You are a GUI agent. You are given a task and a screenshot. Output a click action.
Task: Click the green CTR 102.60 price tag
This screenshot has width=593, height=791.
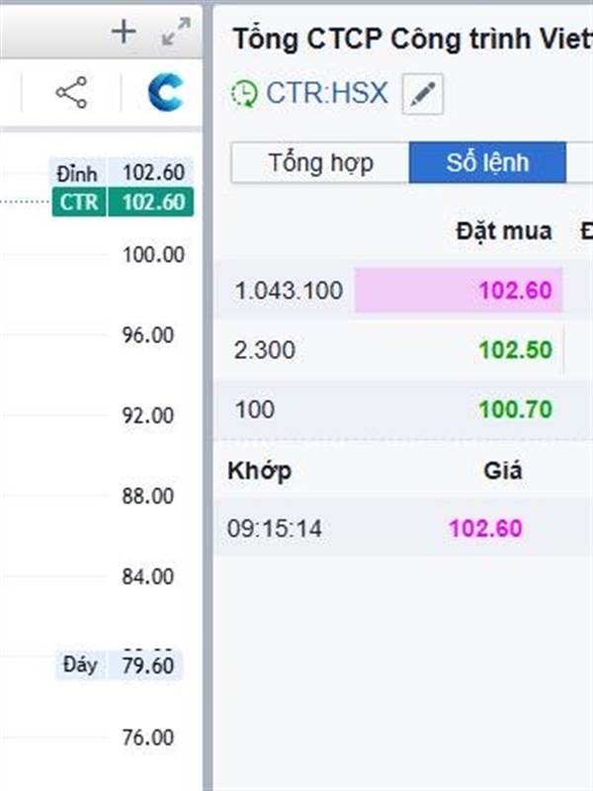(x=122, y=202)
